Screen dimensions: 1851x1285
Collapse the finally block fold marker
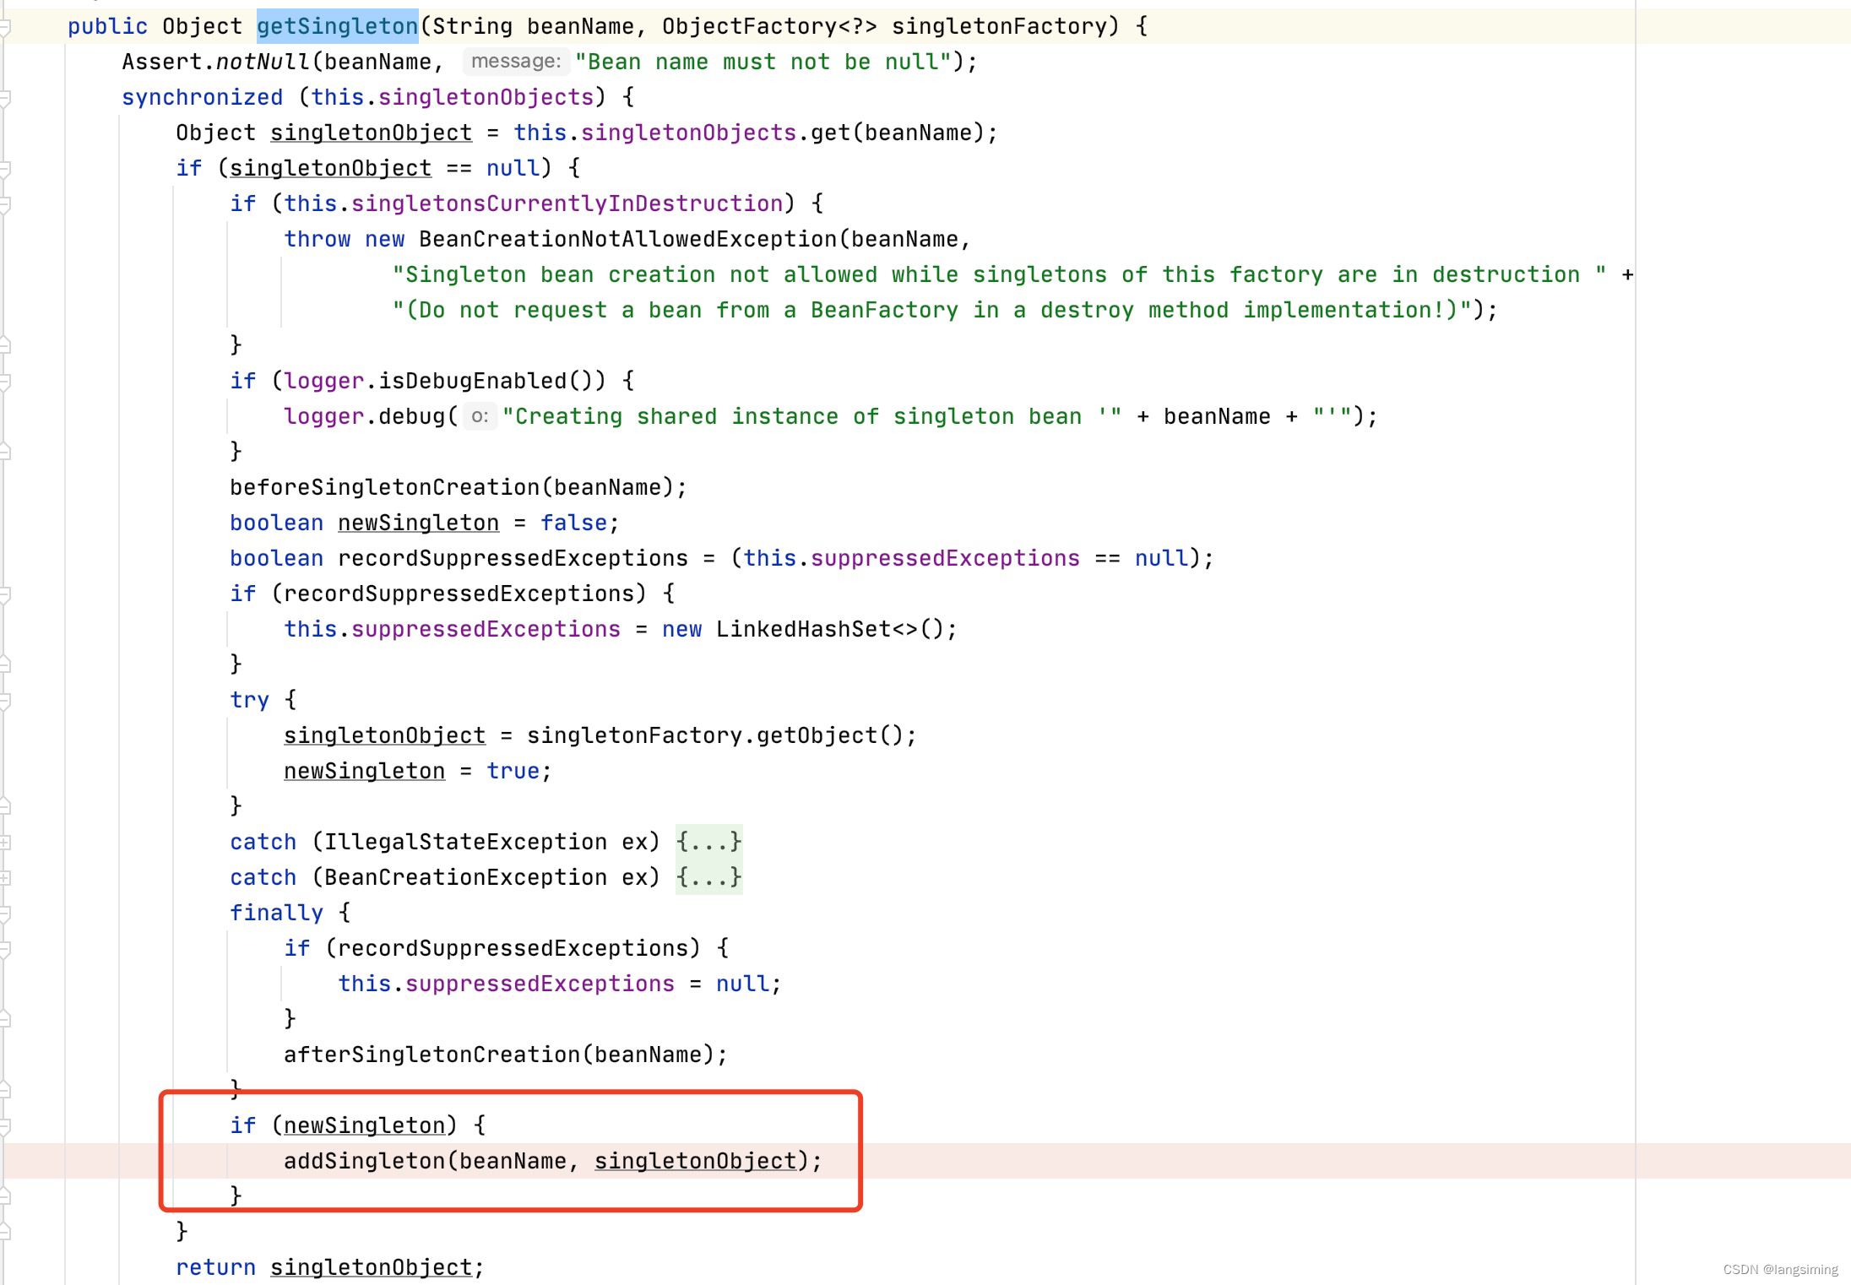click(x=4, y=914)
